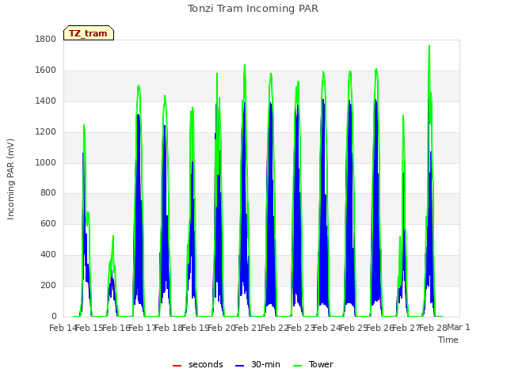
Task: Click the chart title Tonzi Tram Incoming PAR
Action: (x=253, y=9)
